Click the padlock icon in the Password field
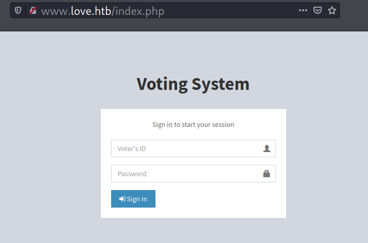Screen dimensions: 368x243 coord(267,174)
